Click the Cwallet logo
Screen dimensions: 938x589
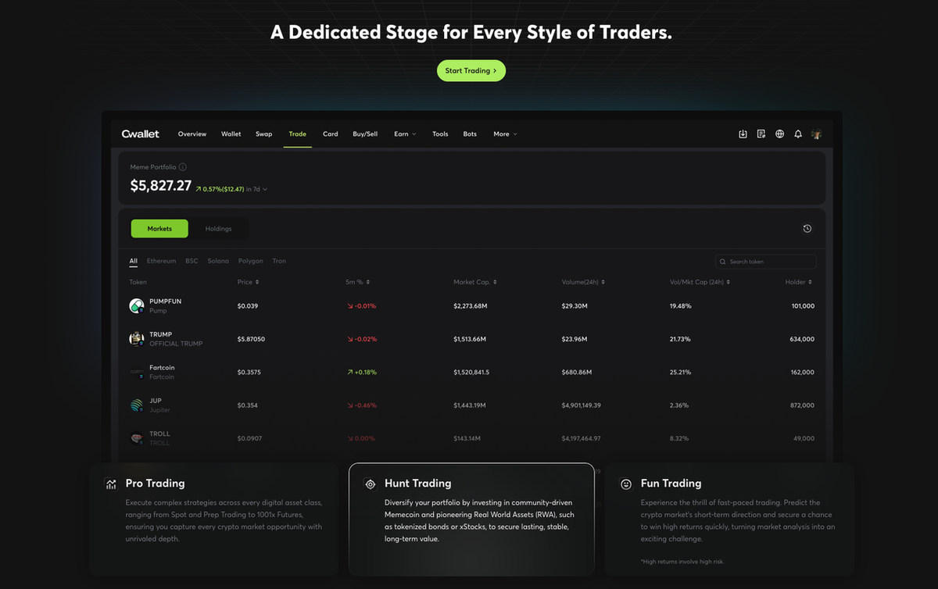pos(141,134)
